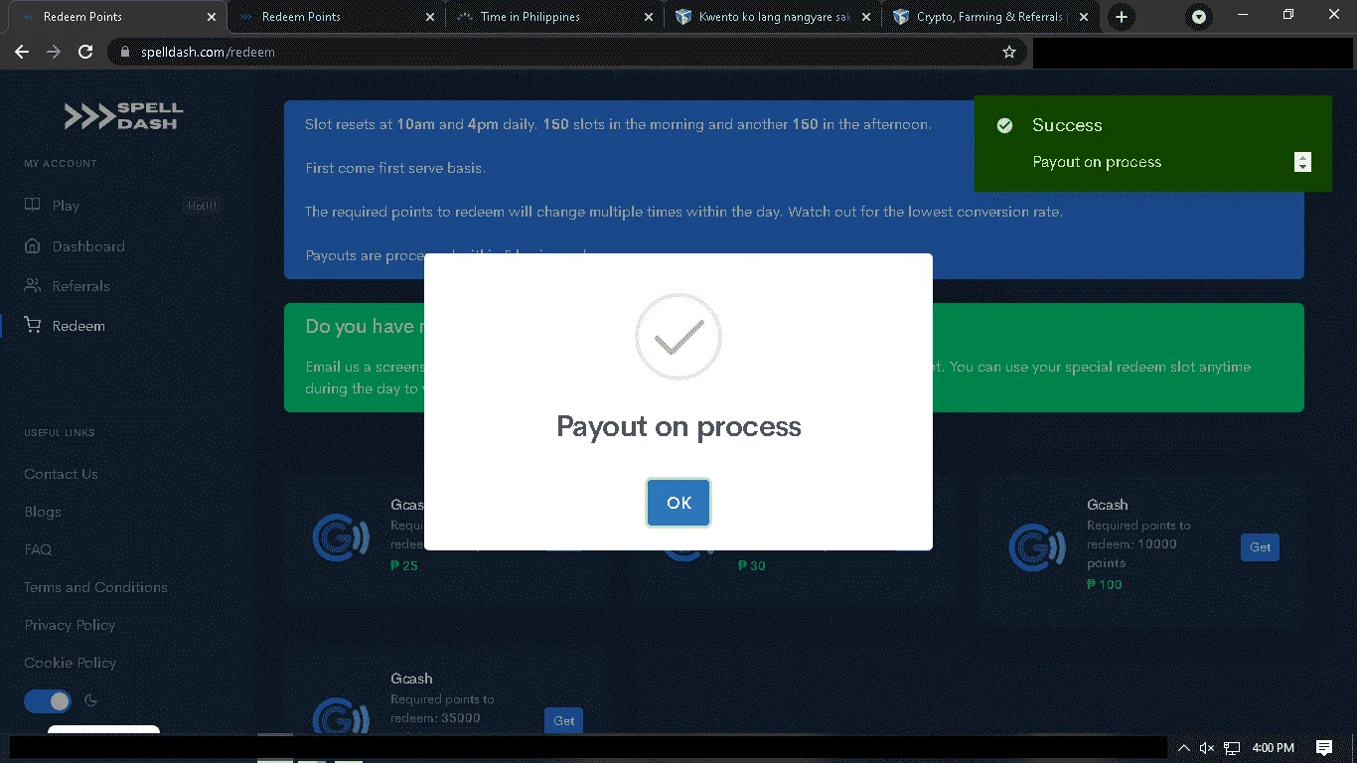Open the network icon in the system tray
This screenshot has width=1357, height=763.
click(1232, 748)
